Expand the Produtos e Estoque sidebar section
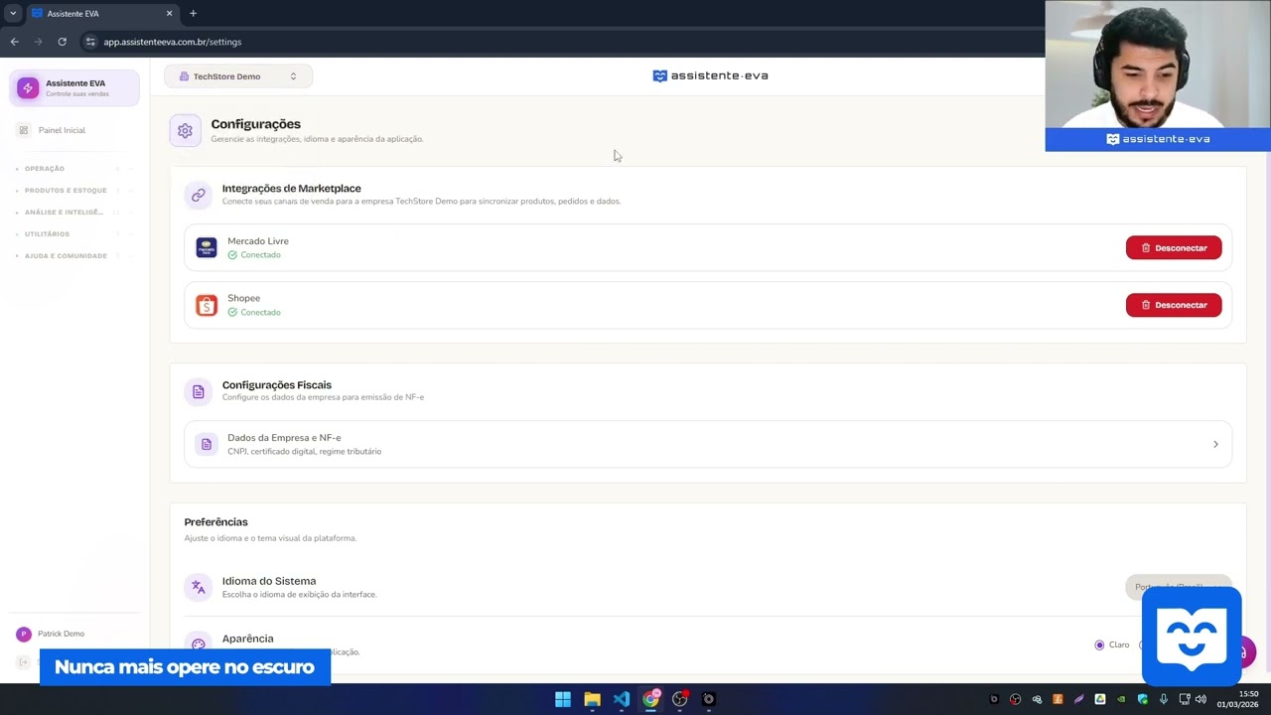This screenshot has height=715, width=1271. [74, 191]
